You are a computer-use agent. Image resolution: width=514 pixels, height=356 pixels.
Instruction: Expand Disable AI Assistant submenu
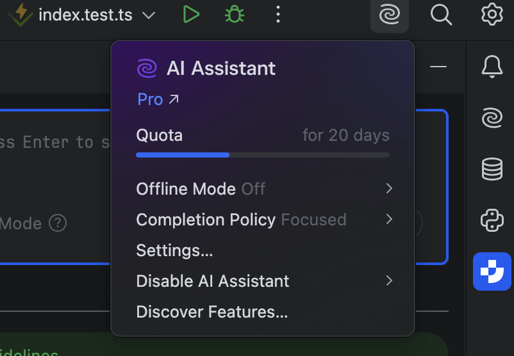[263, 281]
